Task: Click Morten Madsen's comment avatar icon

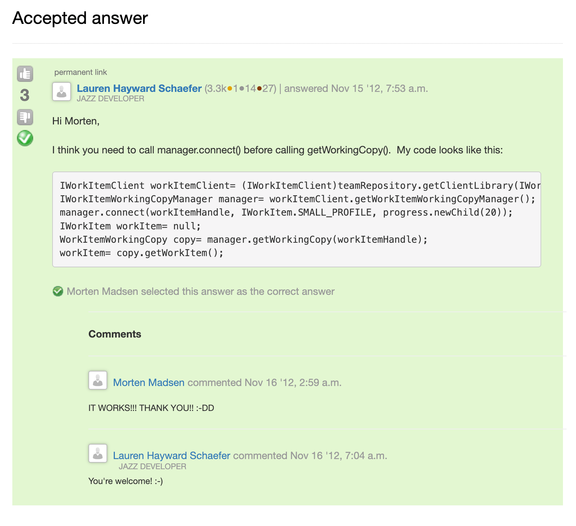Action: [x=98, y=380]
